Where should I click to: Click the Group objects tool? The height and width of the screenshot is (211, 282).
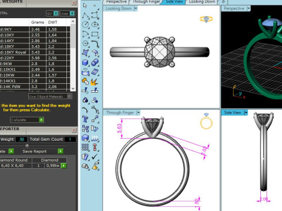click(85, 100)
